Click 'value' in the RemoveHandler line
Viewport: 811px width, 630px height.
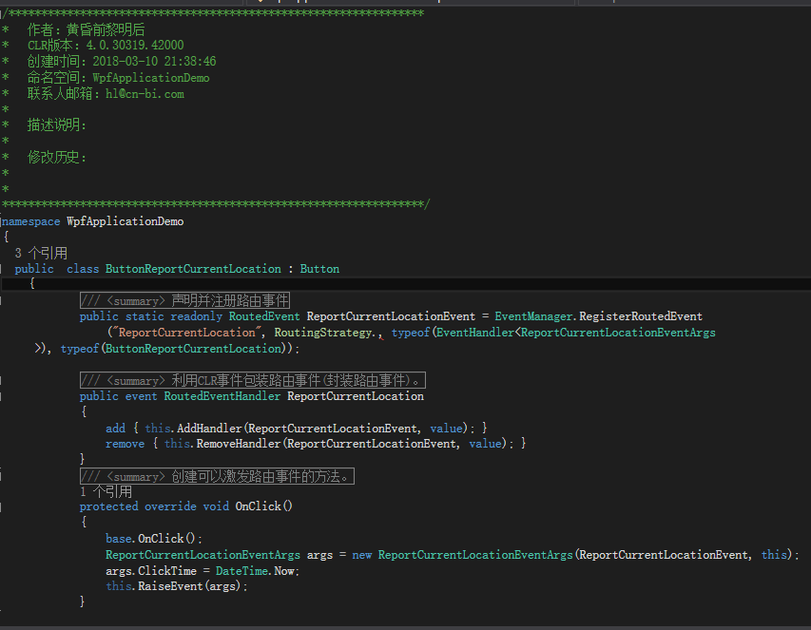point(485,444)
